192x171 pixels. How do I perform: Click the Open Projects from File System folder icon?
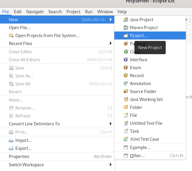[11, 36]
